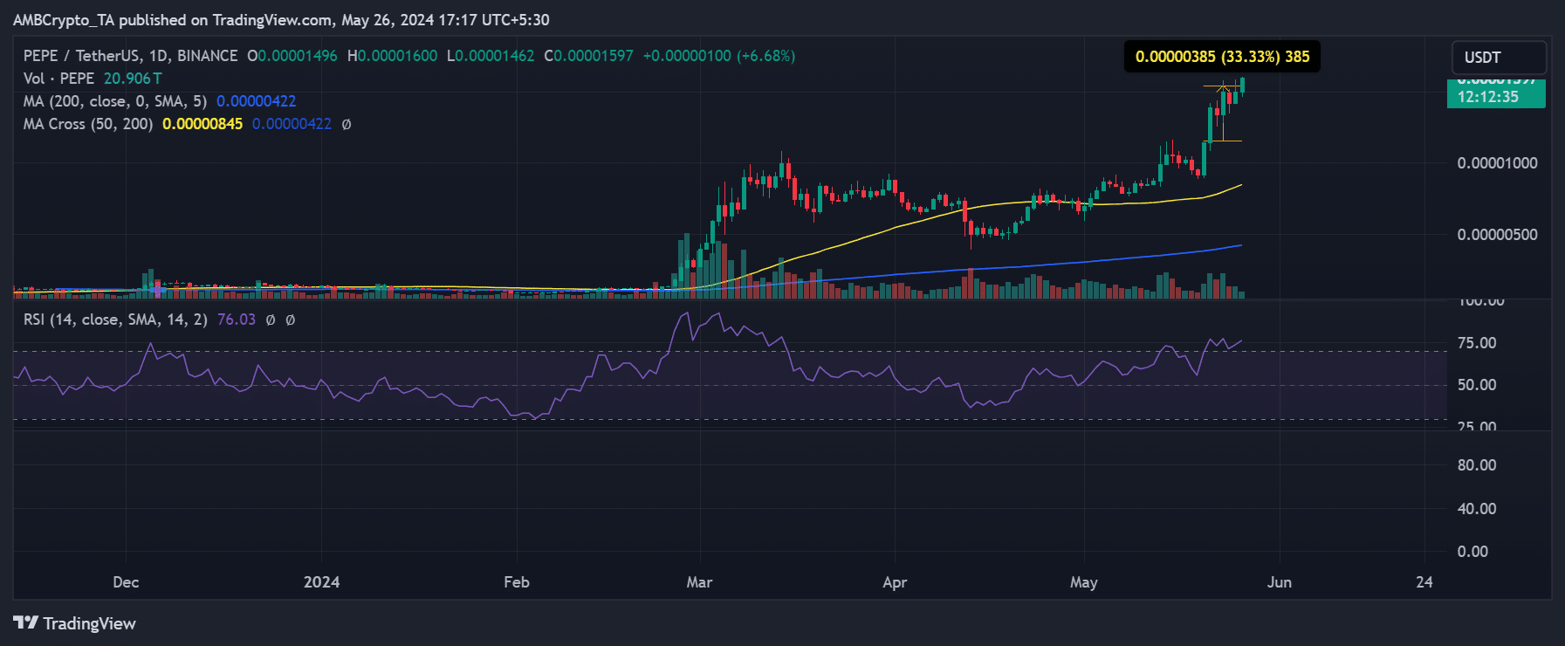Click the May label on time axis

point(1084,582)
